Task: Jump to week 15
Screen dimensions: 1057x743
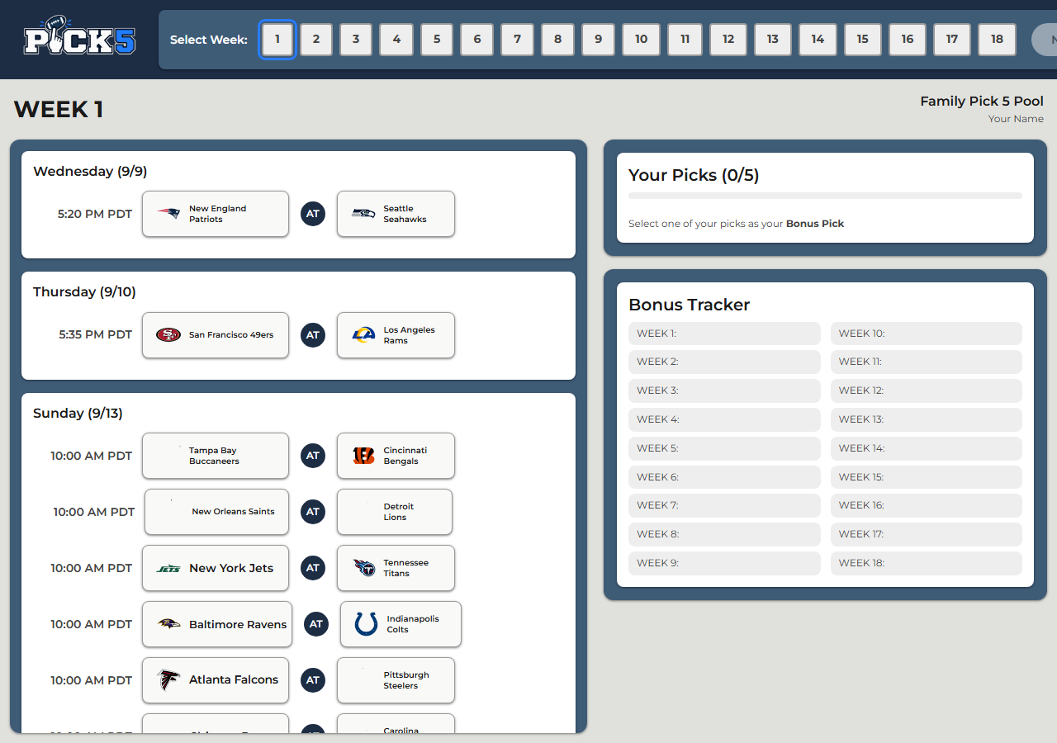Action: [862, 40]
